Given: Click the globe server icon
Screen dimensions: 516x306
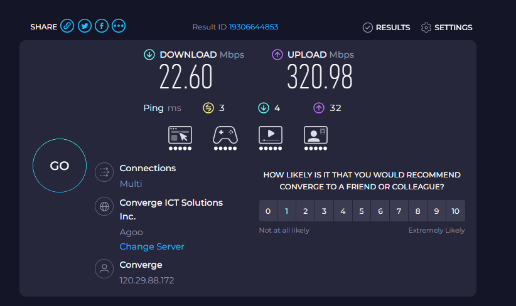Looking at the screenshot, I should [104, 206].
